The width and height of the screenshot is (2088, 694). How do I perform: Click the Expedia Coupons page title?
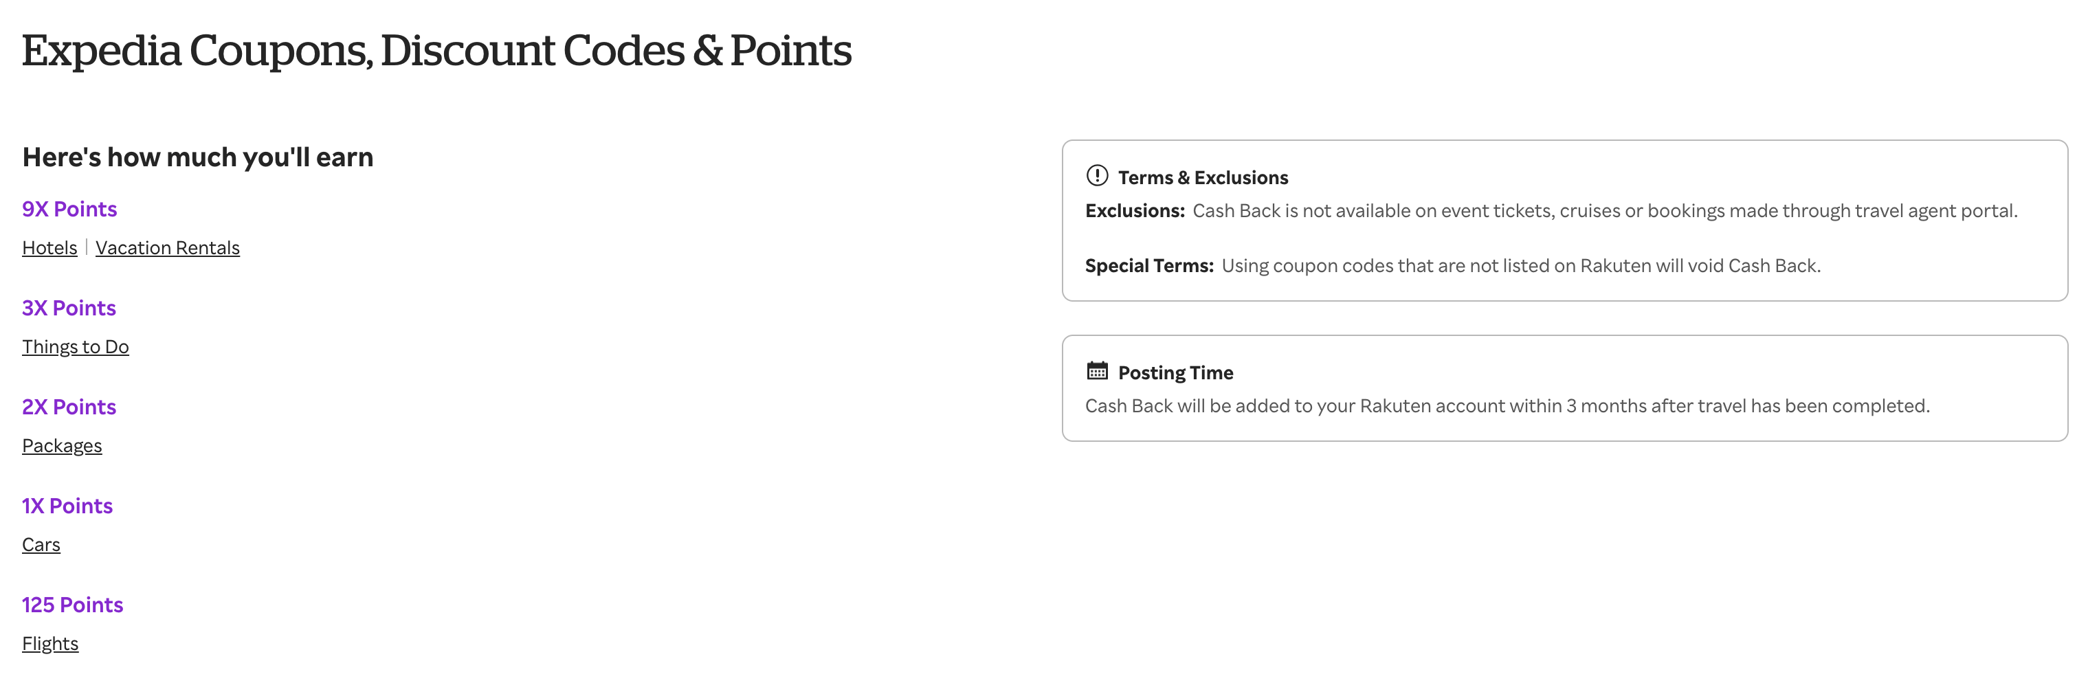[x=436, y=50]
